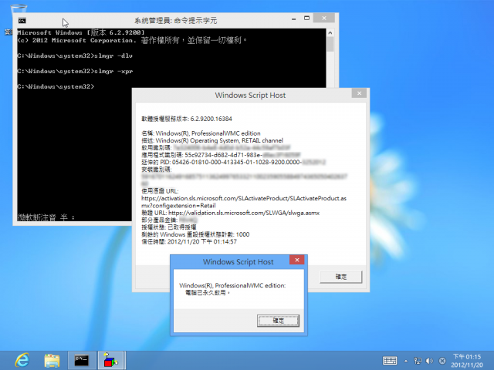Click the 授權狀態: 已取得授權 line
The image size is (494, 370).
click(x=168, y=227)
